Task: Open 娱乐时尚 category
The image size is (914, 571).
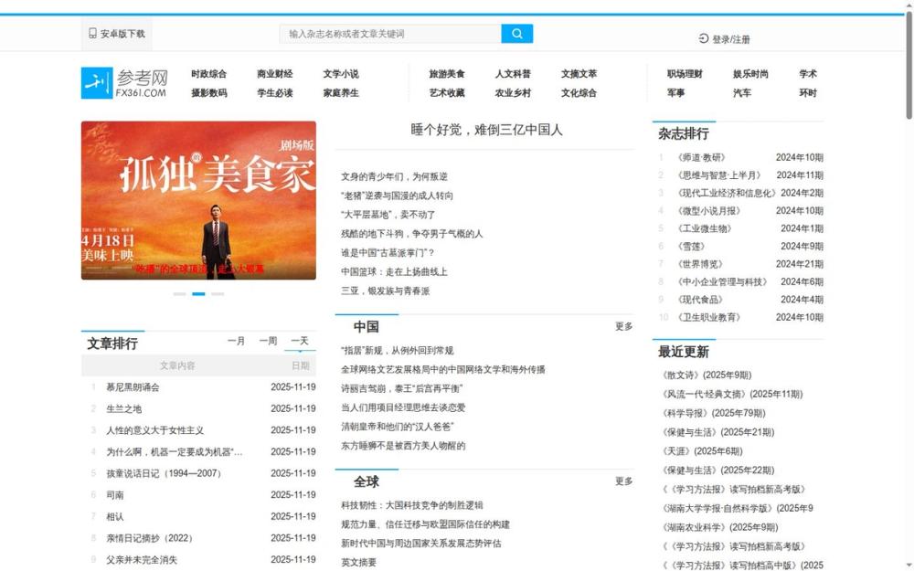Action: (x=750, y=74)
